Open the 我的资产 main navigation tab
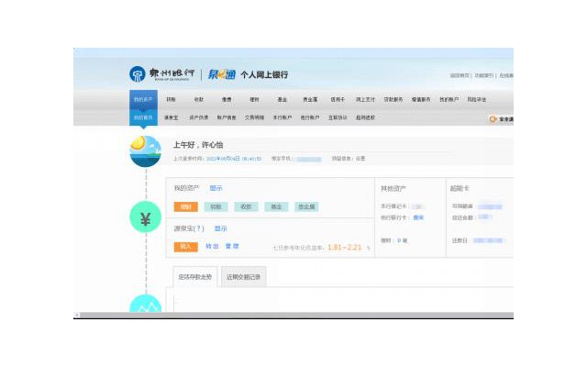 (x=143, y=100)
